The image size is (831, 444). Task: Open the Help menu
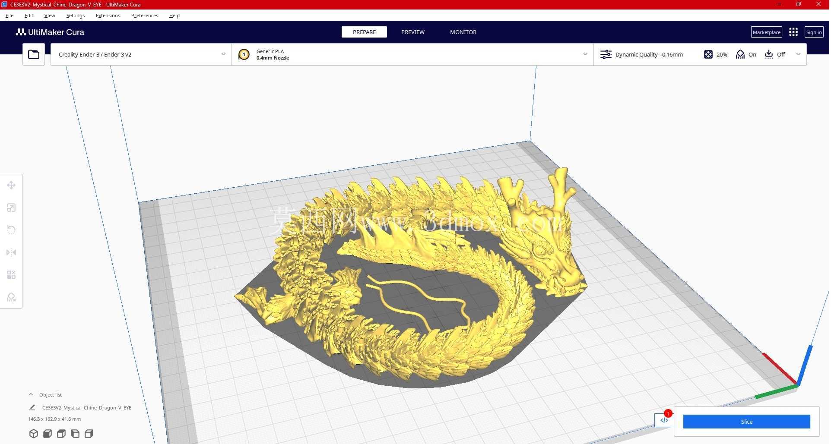[174, 16]
